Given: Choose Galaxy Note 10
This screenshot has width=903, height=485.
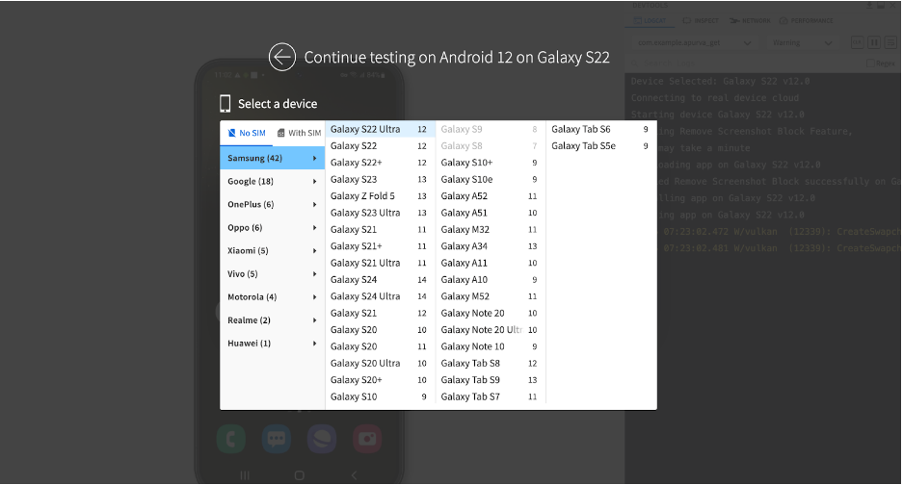Looking at the screenshot, I should point(491,346).
